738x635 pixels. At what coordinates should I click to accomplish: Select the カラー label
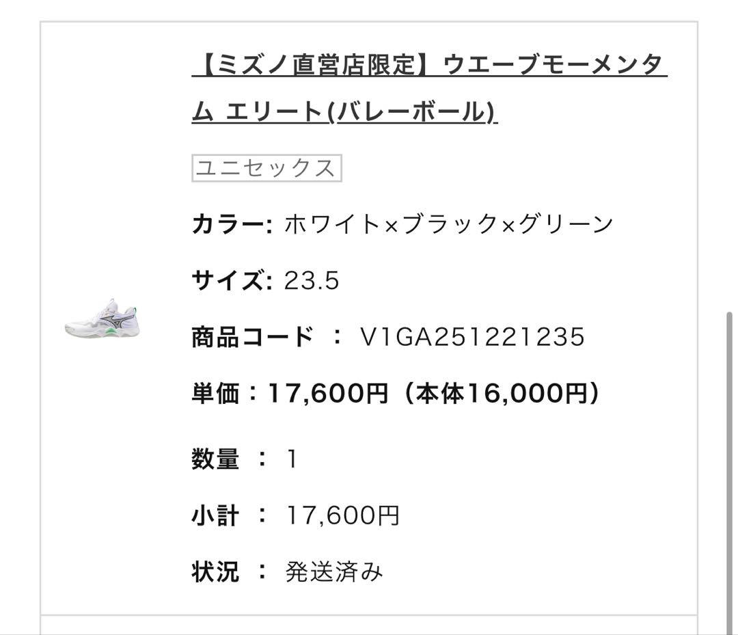tap(228, 220)
